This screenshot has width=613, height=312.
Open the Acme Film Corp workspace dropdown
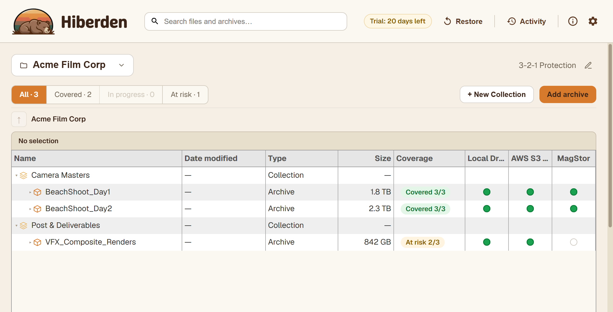coord(72,65)
